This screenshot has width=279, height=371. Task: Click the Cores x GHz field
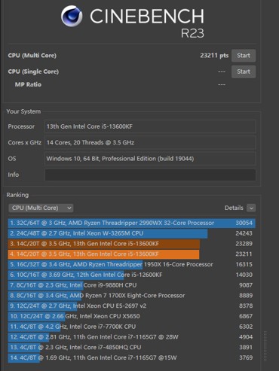[150, 142]
